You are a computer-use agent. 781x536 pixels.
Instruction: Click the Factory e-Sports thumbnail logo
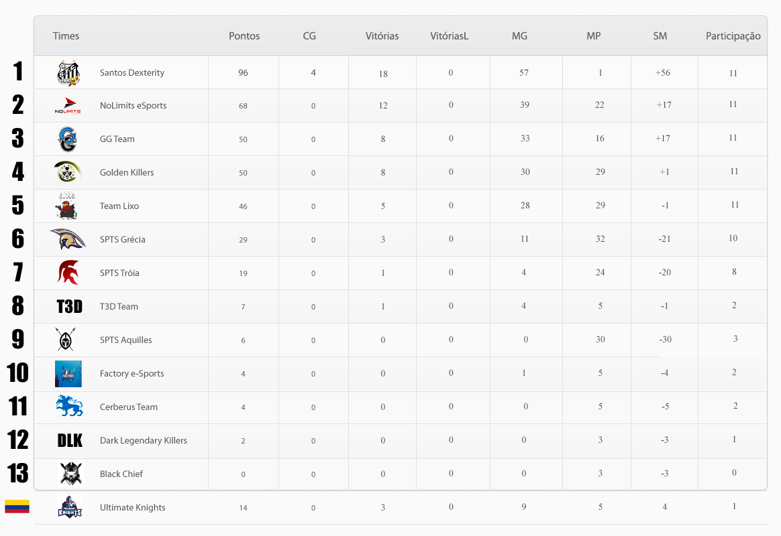(x=68, y=374)
